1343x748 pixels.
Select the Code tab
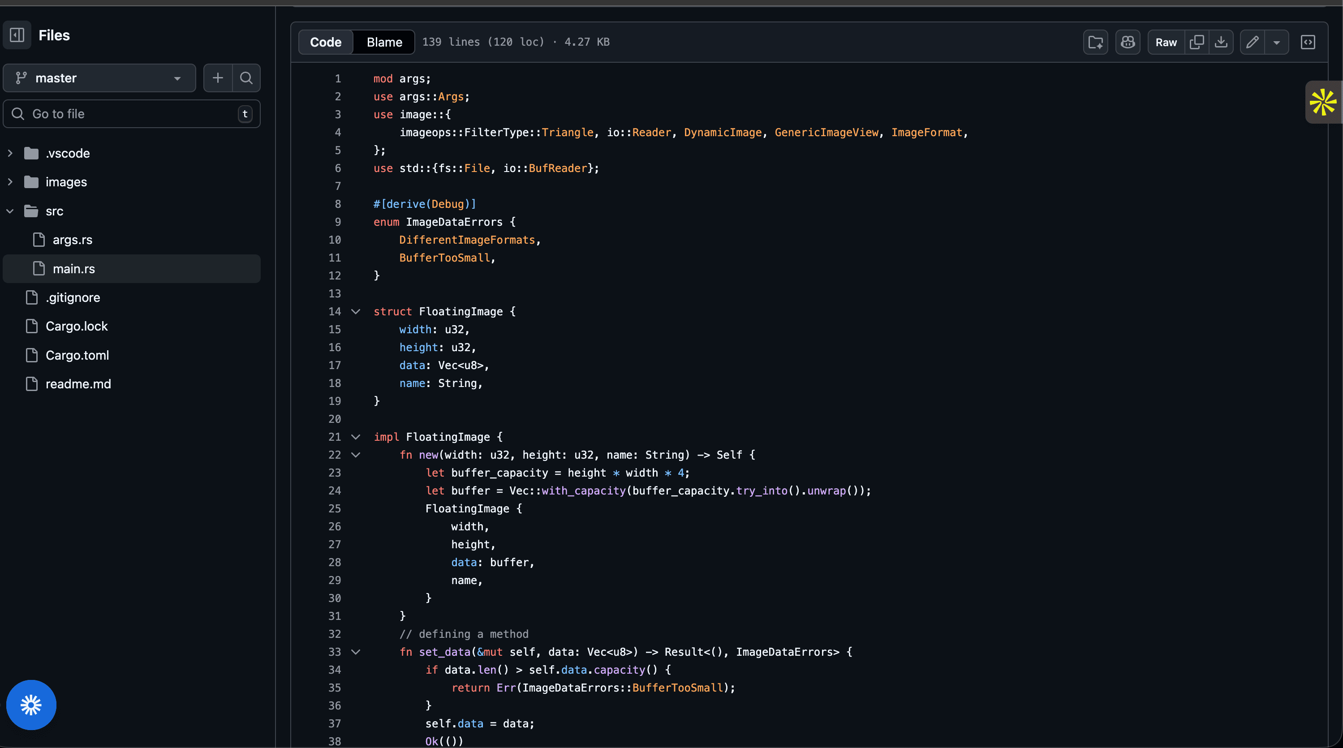pyautogui.click(x=325, y=42)
